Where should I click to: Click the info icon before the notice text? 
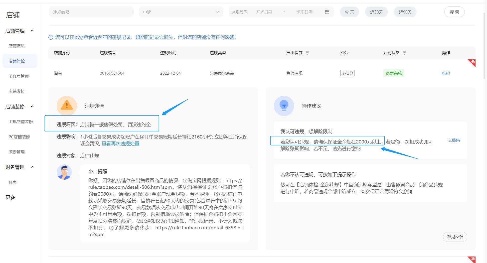(51, 37)
